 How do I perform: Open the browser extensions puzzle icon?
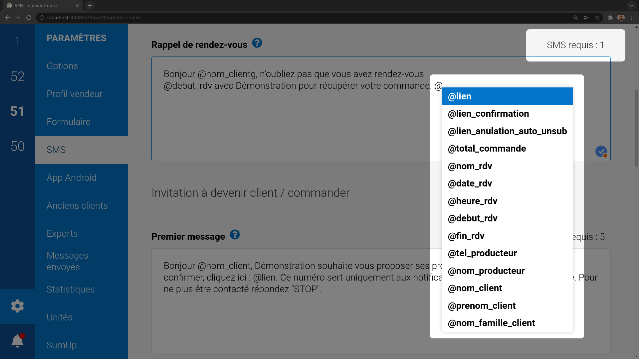click(610, 18)
